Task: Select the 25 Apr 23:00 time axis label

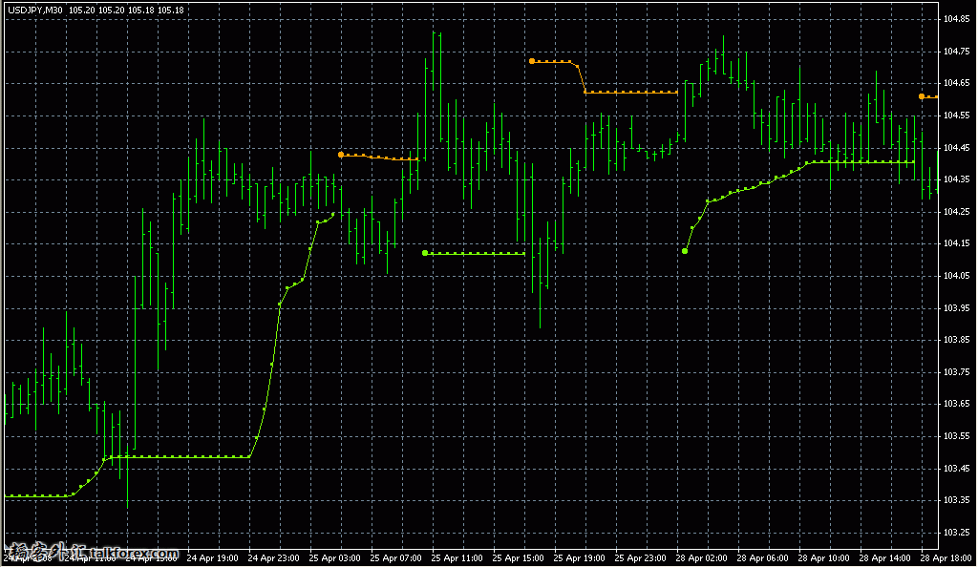Action: [640, 558]
